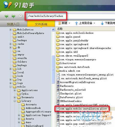The image size is (115, 127).
Task: Select com.apple.mobile.installation.plist file icon
Action: click(58, 109)
